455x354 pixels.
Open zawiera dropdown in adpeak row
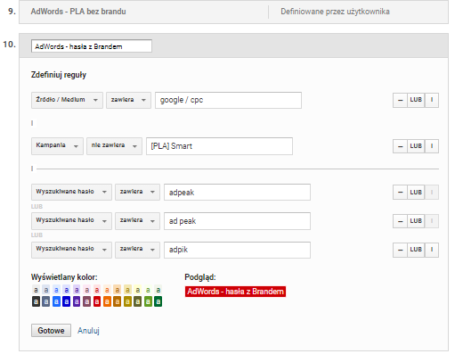[x=137, y=192]
